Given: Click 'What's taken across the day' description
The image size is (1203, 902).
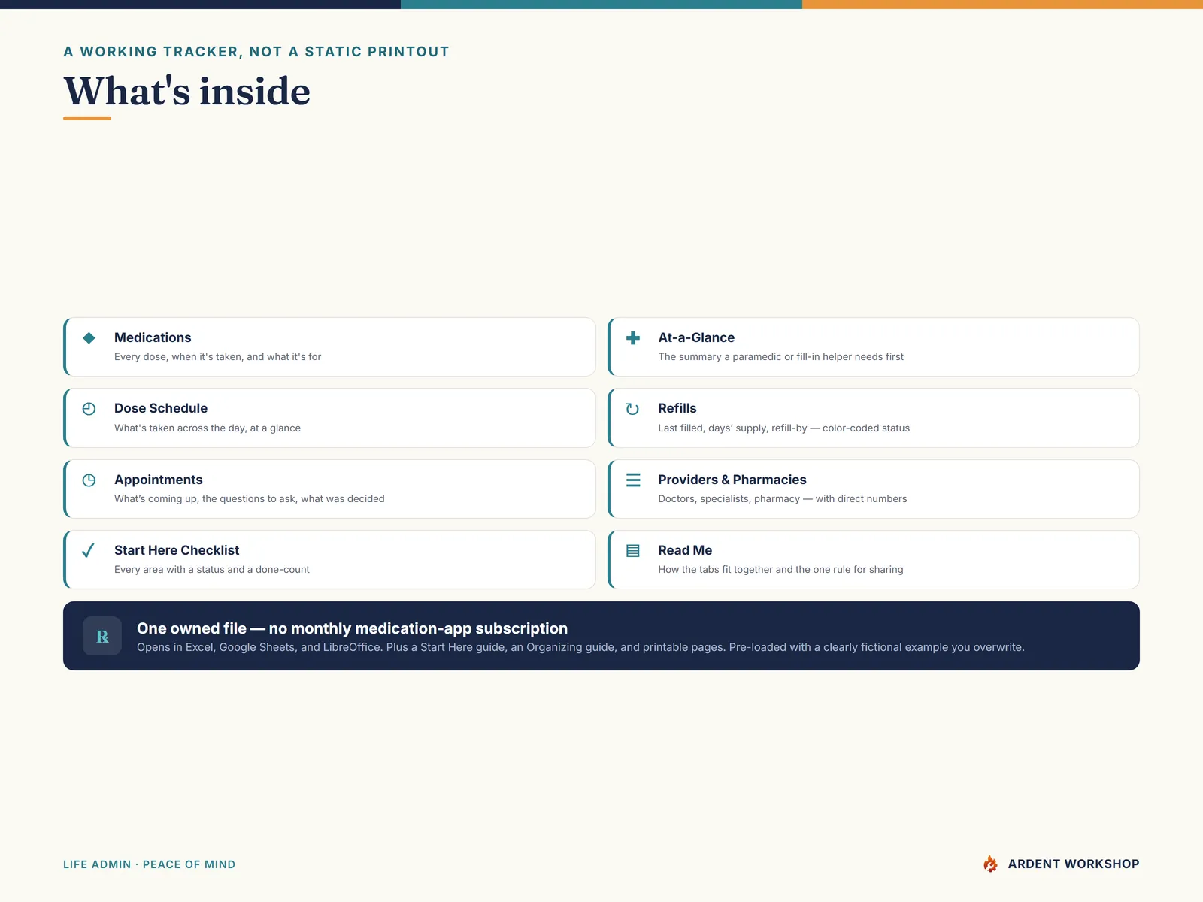Looking at the screenshot, I should pyautogui.click(x=208, y=428).
